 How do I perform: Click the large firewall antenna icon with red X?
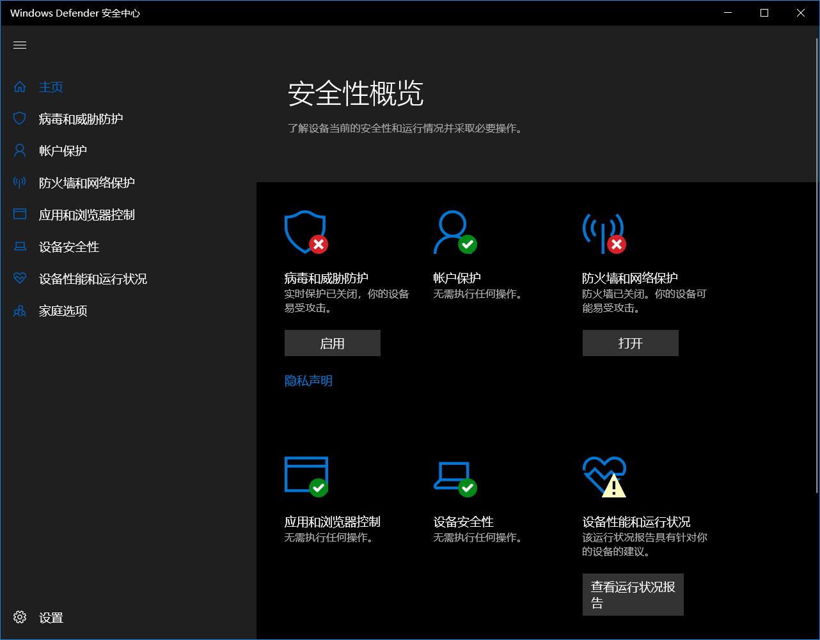click(x=604, y=233)
